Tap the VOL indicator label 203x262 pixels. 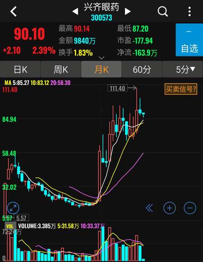point(10,226)
